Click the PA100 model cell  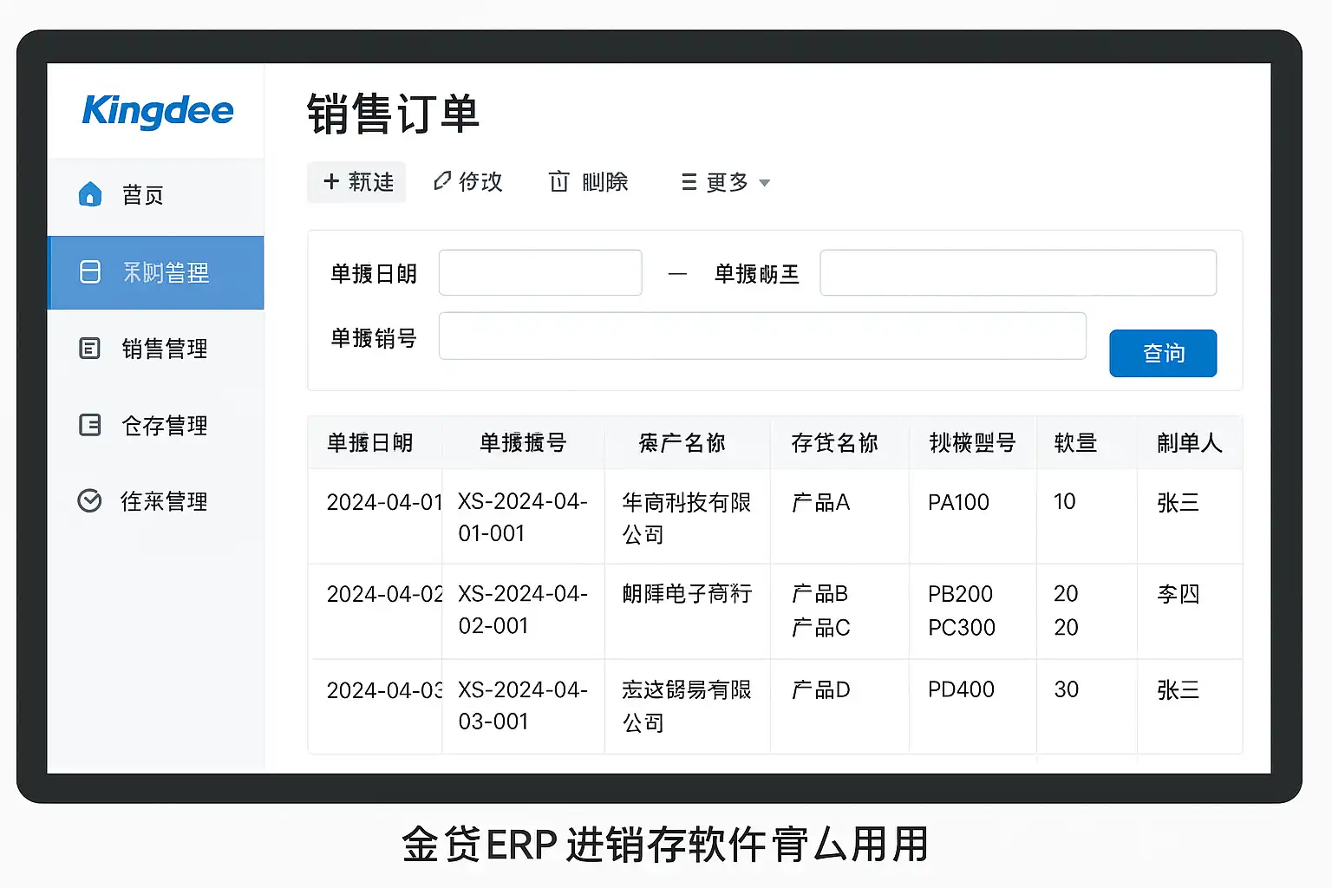pyautogui.click(x=958, y=502)
